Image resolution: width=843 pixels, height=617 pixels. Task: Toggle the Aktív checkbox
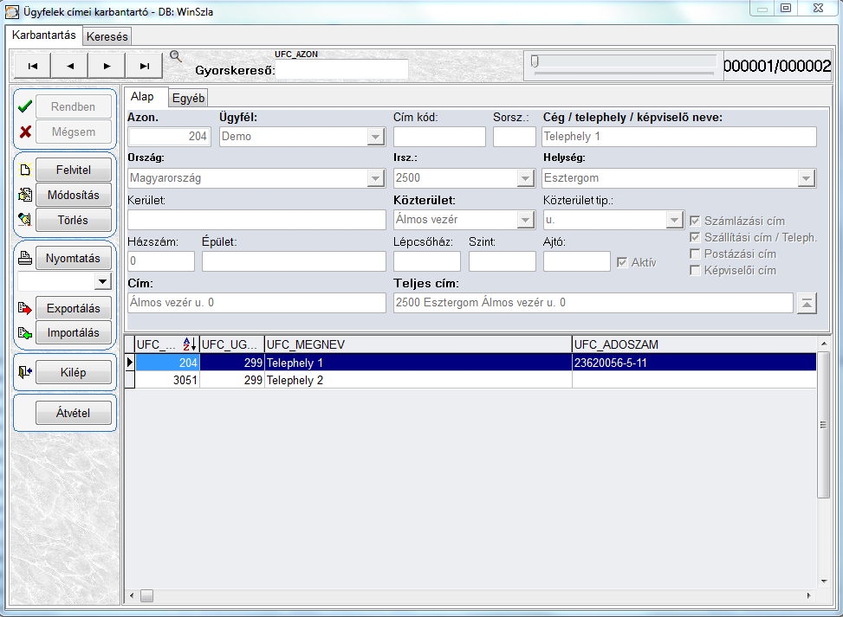[x=622, y=262]
